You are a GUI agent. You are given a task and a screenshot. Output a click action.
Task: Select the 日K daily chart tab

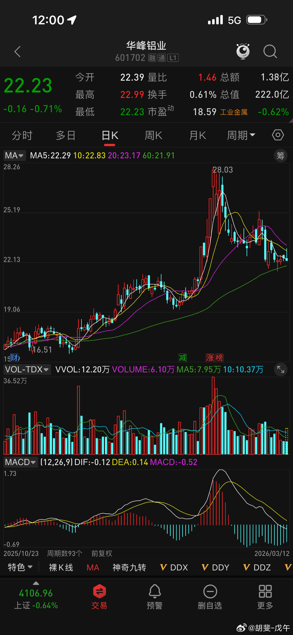click(110, 135)
